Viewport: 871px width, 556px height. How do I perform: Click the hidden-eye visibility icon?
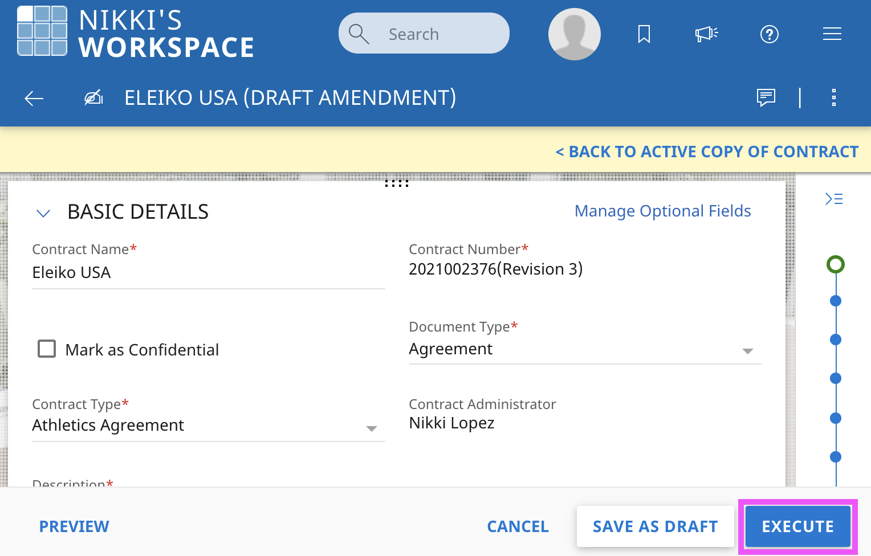93,98
